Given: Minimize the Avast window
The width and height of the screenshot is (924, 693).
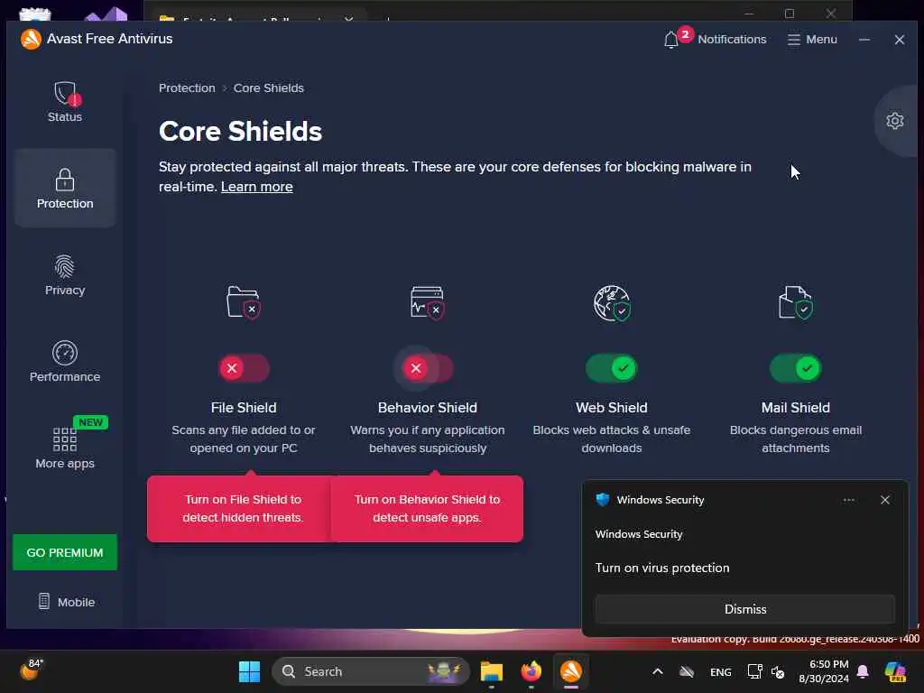Looking at the screenshot, I should coord(864,40).
